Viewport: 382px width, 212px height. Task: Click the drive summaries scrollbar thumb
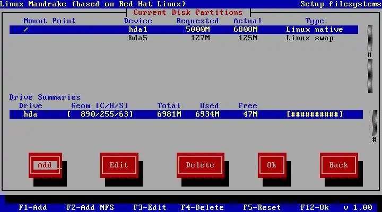coord(375,140)
